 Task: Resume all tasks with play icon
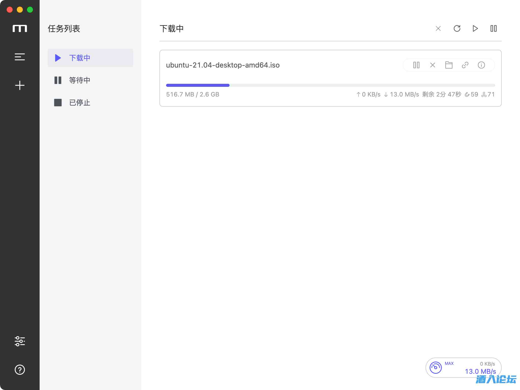click(475, 28)
